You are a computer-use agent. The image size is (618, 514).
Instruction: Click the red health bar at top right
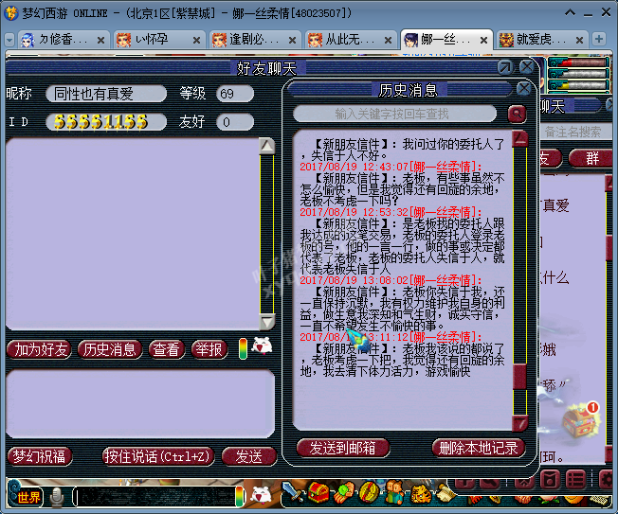pyautogui.click(x=579, y=62)
